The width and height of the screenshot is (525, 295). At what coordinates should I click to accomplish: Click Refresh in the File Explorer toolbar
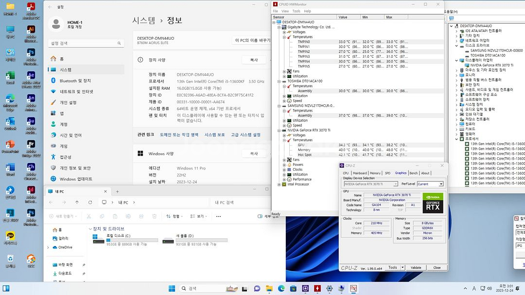click(90, 202)
